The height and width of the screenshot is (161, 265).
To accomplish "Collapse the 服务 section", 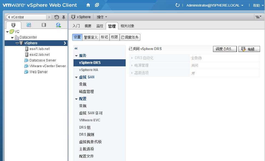I will tap(76, 56).
